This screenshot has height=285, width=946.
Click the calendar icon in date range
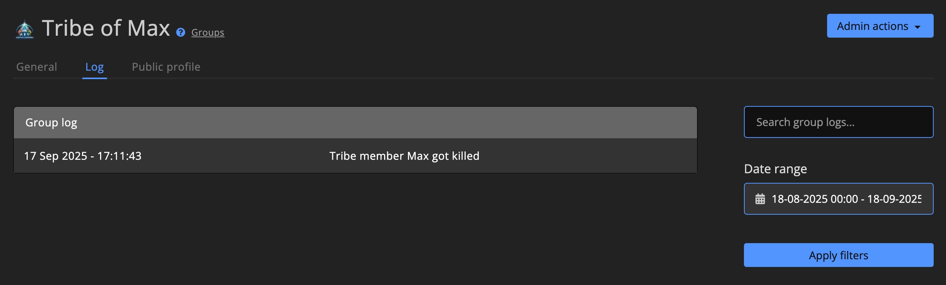[760, 199]
